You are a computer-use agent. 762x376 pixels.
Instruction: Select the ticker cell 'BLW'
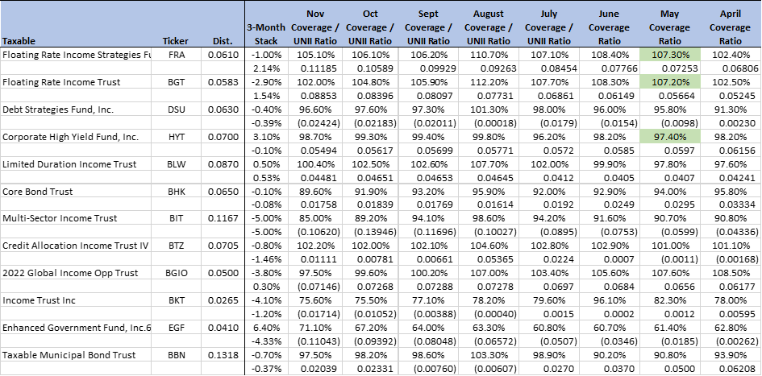click(x=177, y=164)
